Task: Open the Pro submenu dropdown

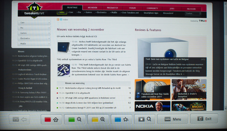Action: (x=79, y=12)
